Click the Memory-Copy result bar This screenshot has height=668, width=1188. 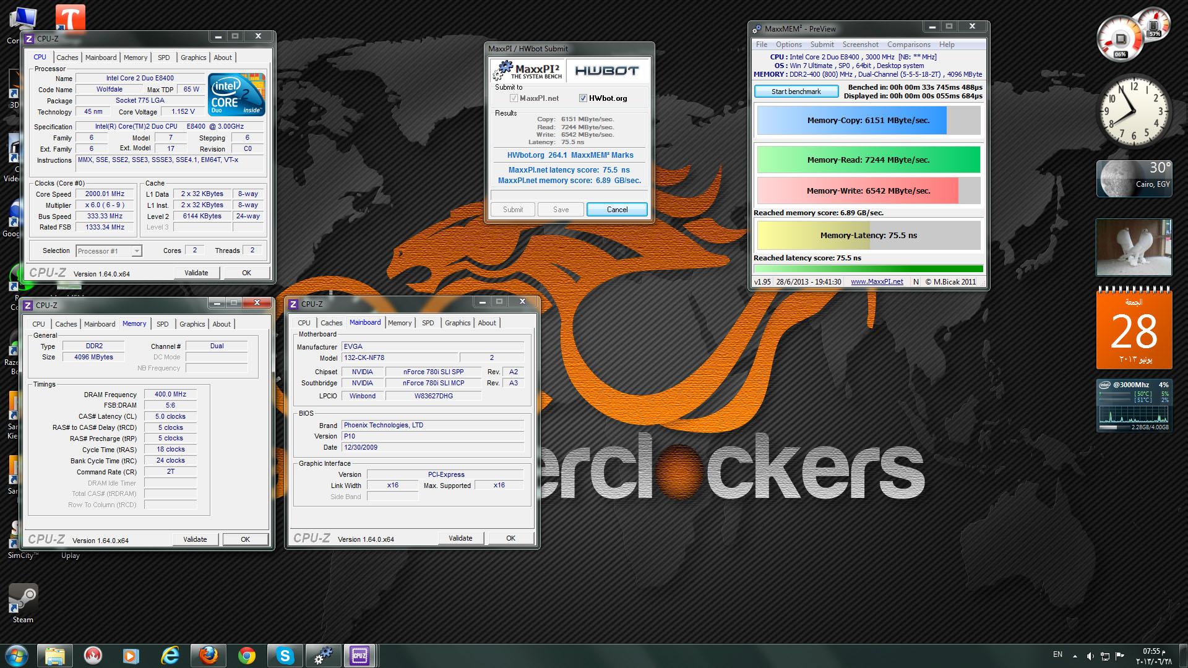[869, 121]
